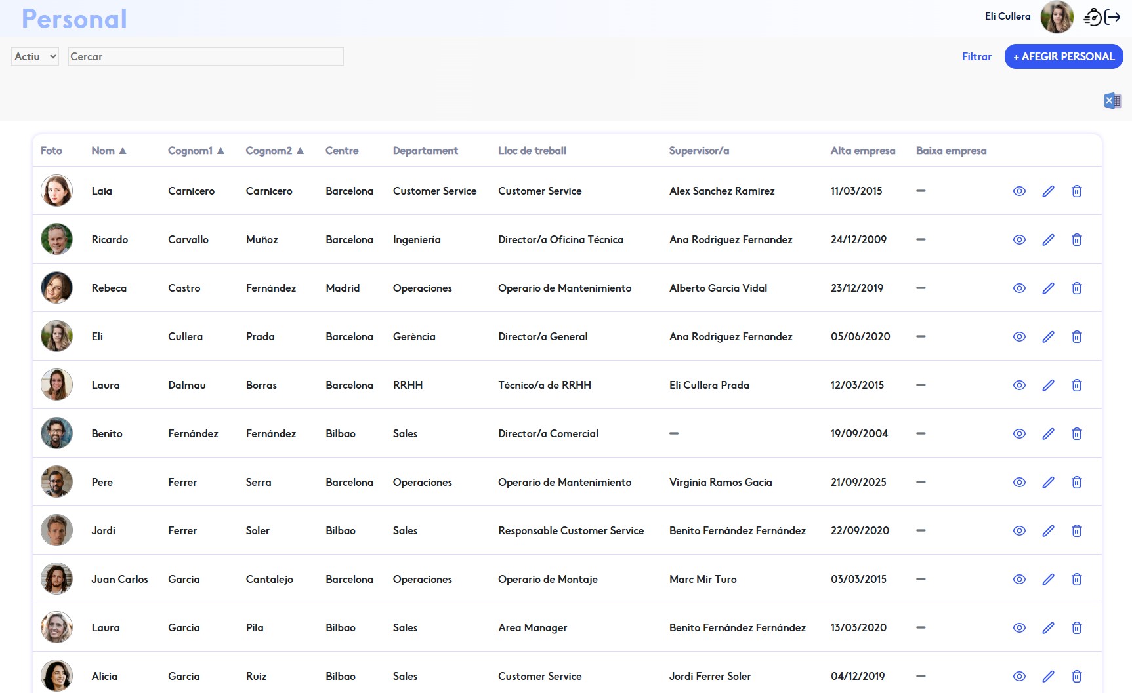View Eli Cullera's details via eye icon
The width and height of the screenshot is (1132, 693).
(1019, 337)
